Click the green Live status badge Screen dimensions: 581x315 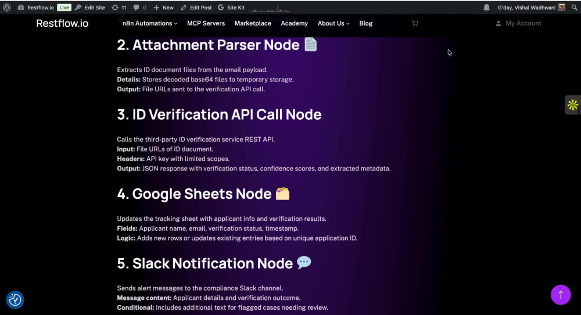pyautogui.click(x=64, y=8)
